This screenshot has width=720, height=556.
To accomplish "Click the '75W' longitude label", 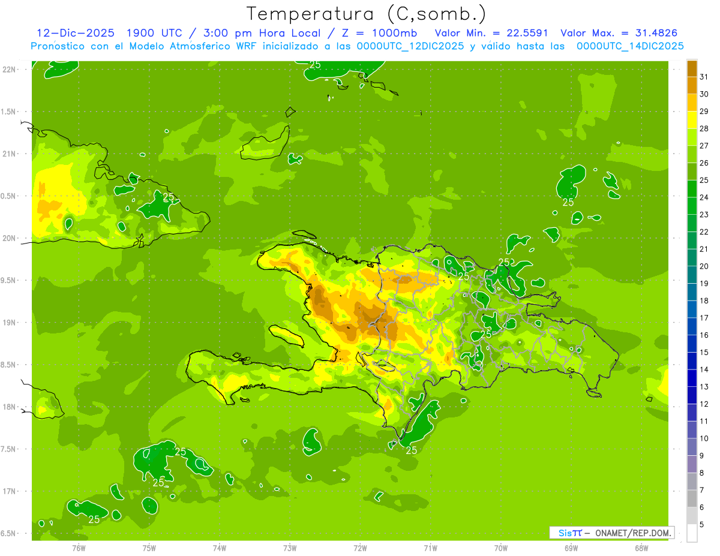I will [149, 548].
